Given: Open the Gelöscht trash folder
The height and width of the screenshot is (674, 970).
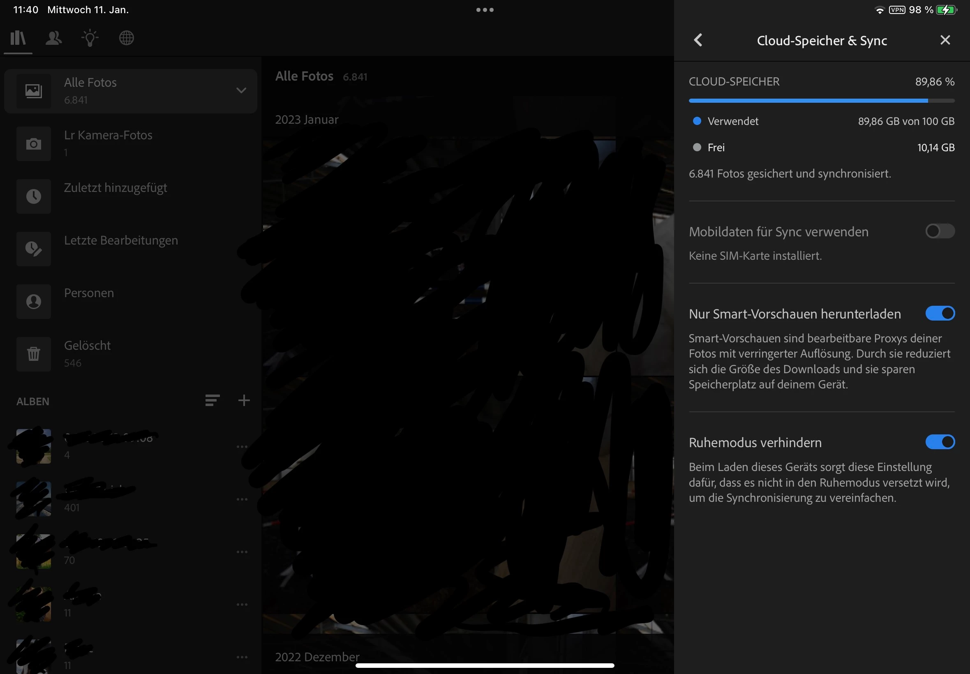Looking at the screenshot, I should [x=87, y=353].
